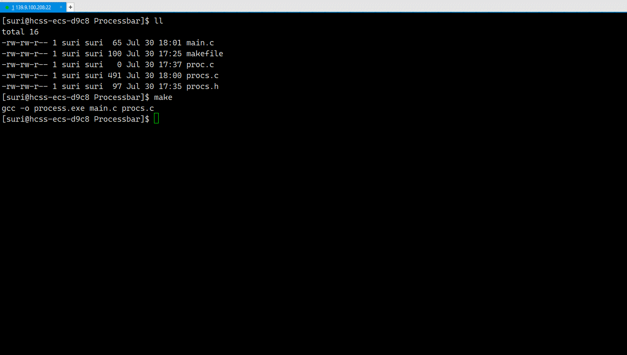Click the 'make' command text

pos(163,97)
